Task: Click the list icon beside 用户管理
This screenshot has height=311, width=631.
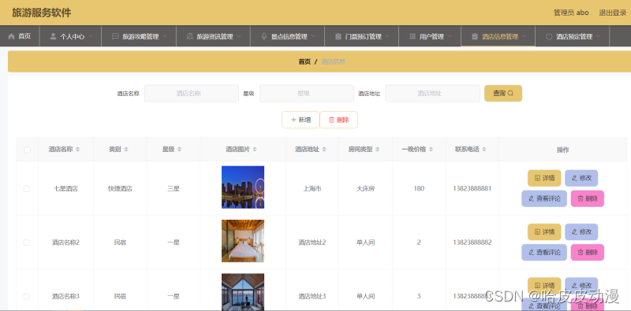Action: 412,36
